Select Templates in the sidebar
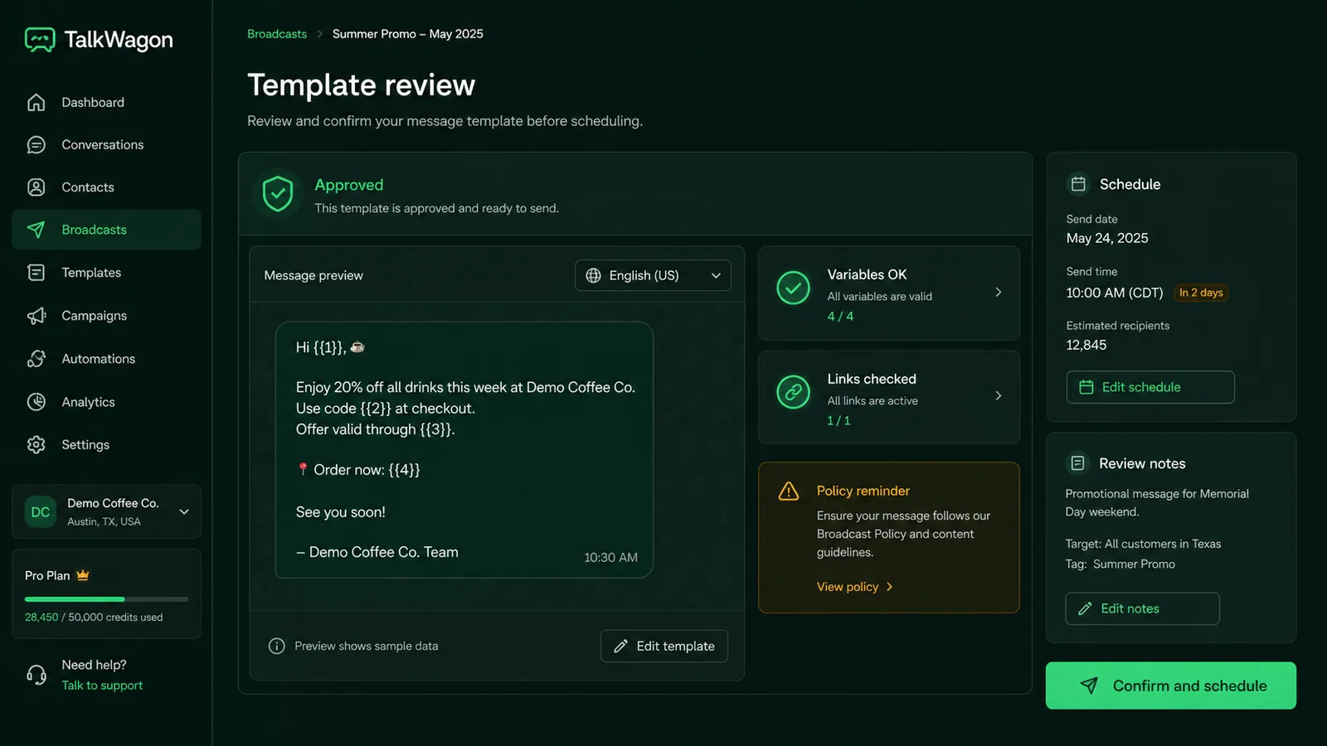The image size is (1327, 746). (106, 273)
